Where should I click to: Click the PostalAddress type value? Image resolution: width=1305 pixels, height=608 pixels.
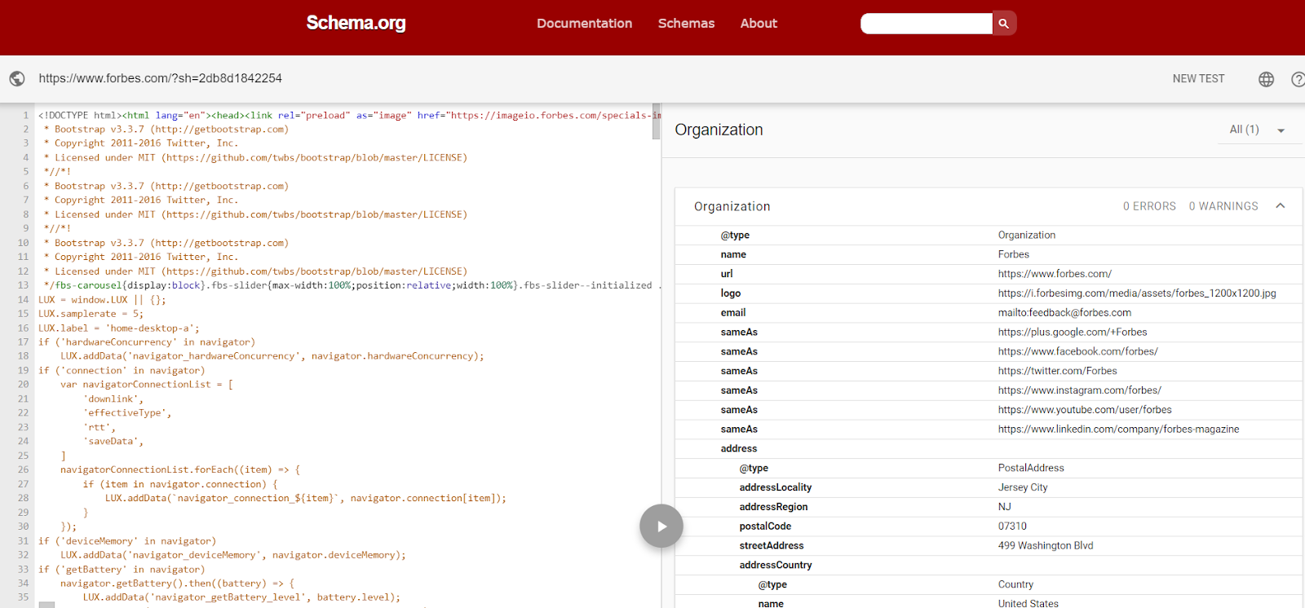click(1031, 469)
